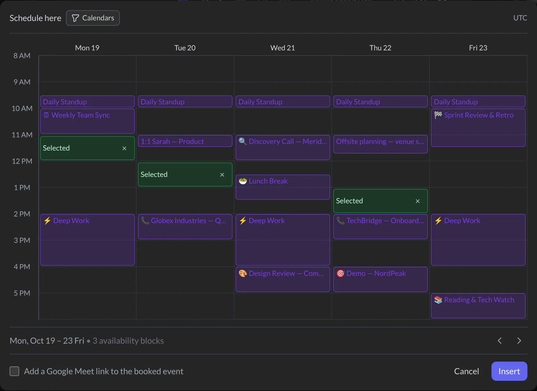This screenshot has height=391, width=537.
Task: Open the Sprint Review & Retro event
Action: click(x=478, y=128)
